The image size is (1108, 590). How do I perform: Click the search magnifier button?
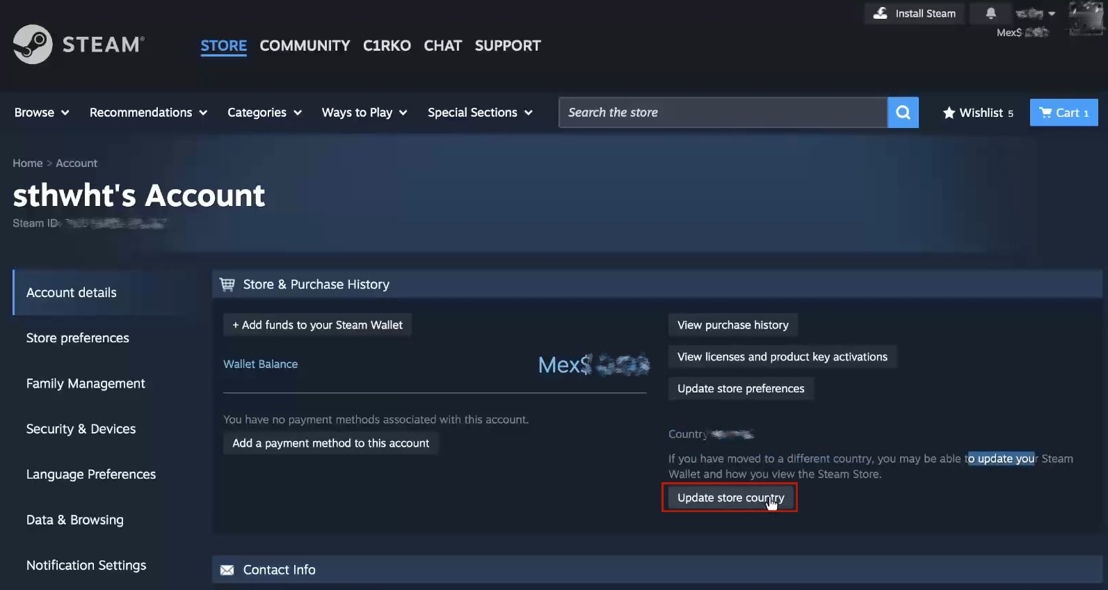(903, 113)
